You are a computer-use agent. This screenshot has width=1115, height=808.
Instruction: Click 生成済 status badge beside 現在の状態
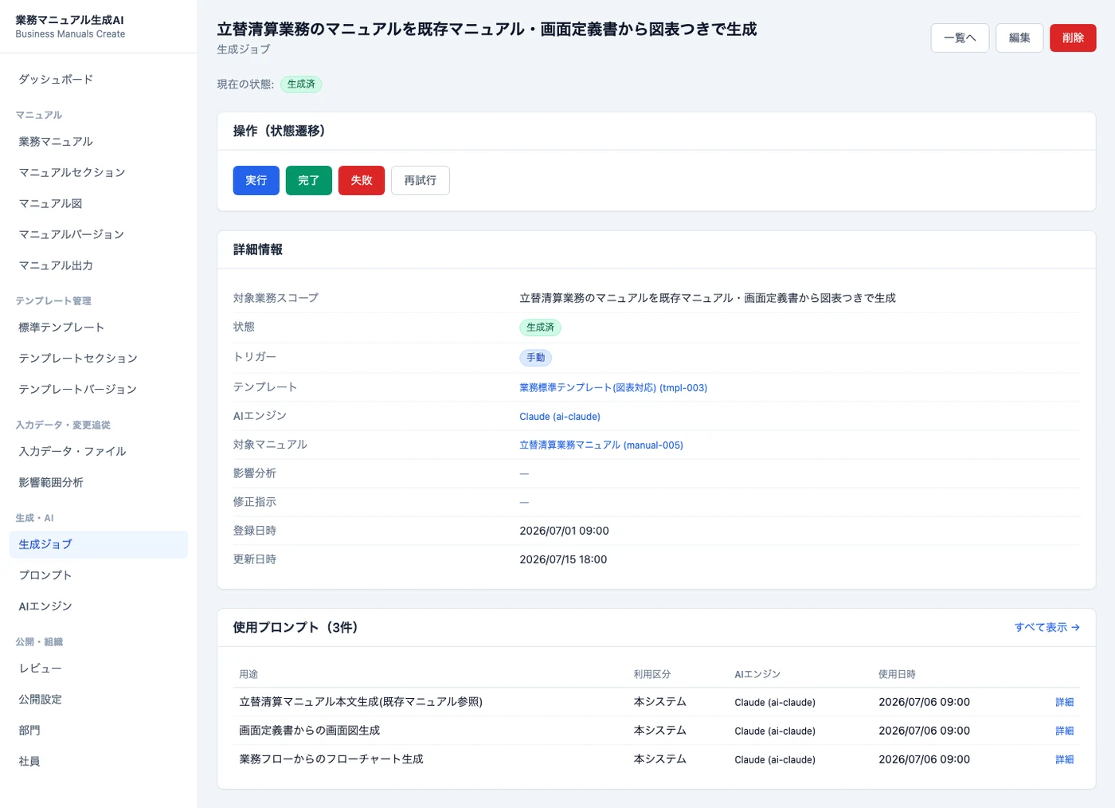(301, 84)
